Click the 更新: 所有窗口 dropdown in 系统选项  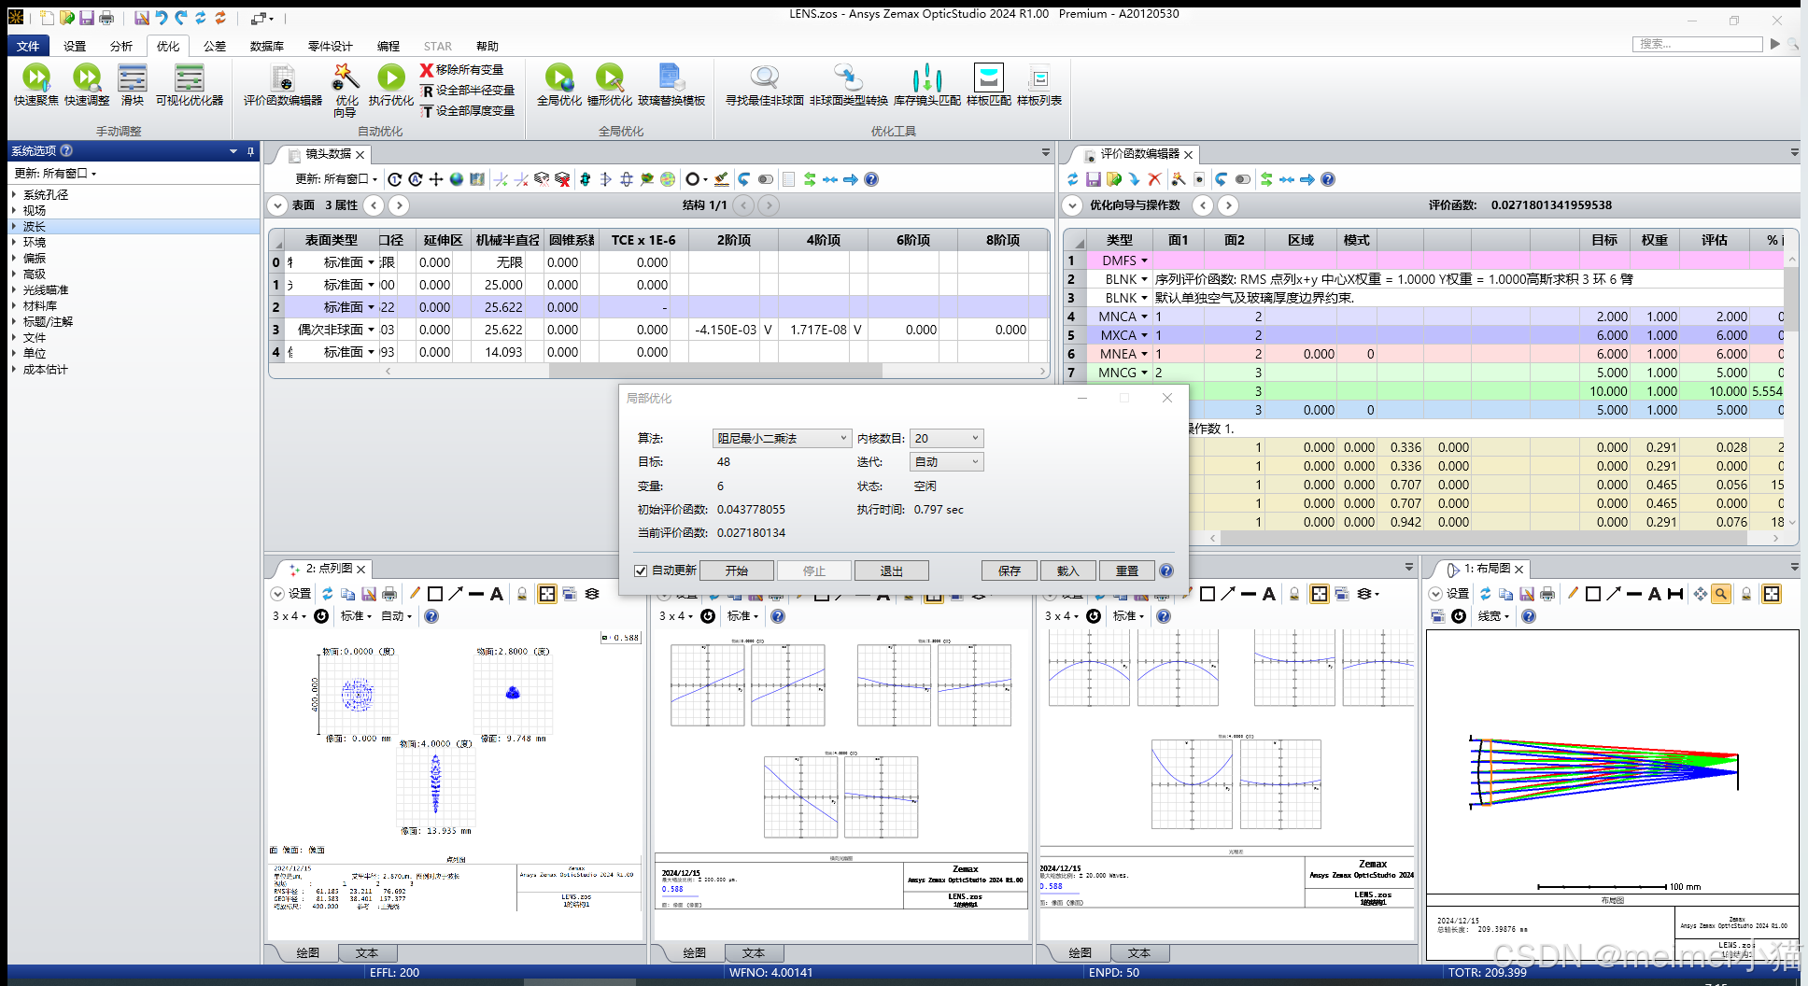click(x=55, y=174)
